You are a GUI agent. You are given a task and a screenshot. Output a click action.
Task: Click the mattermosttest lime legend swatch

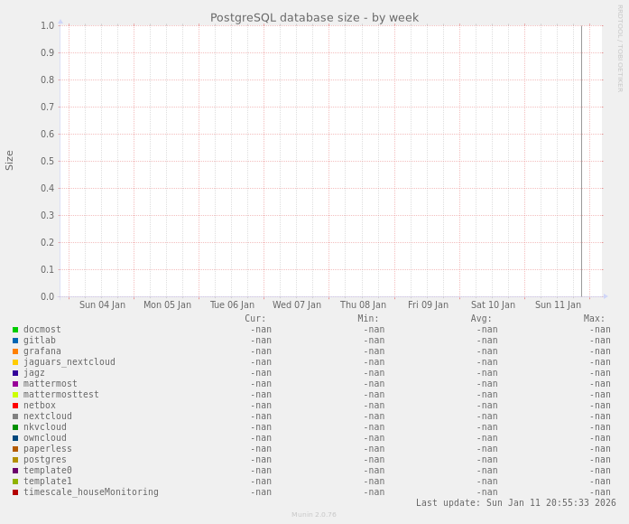tap(15, 395)
